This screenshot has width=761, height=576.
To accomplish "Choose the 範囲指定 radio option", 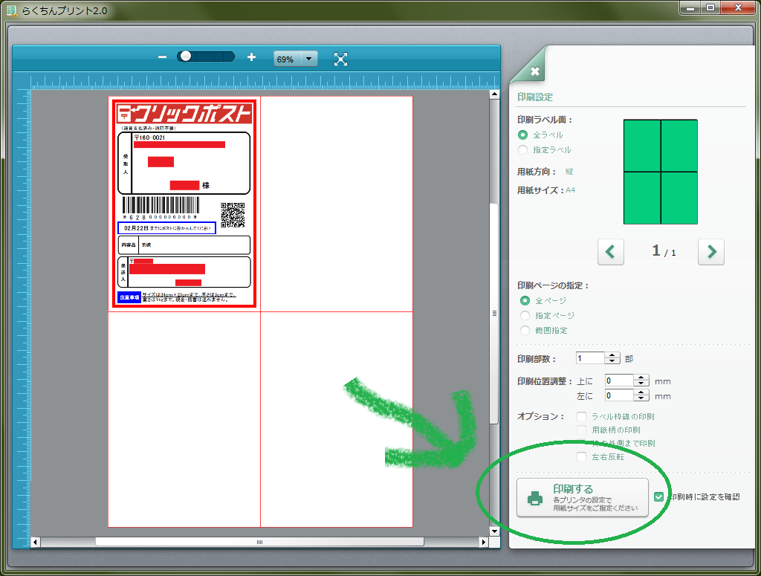I will pyautogui.click(x=525, y=331).
